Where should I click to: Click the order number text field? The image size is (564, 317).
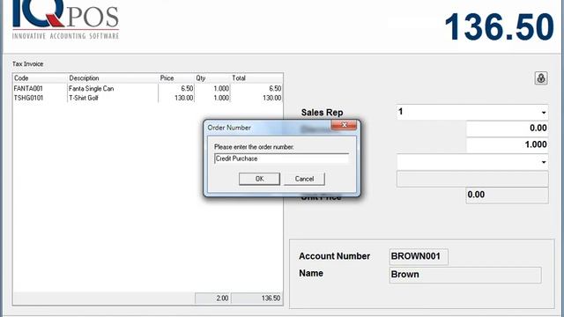281,158
